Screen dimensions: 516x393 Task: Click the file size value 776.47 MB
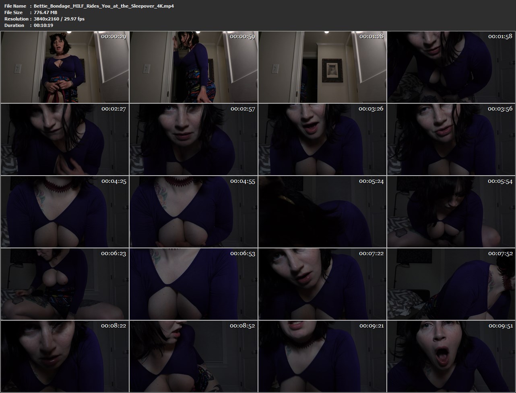45,12
